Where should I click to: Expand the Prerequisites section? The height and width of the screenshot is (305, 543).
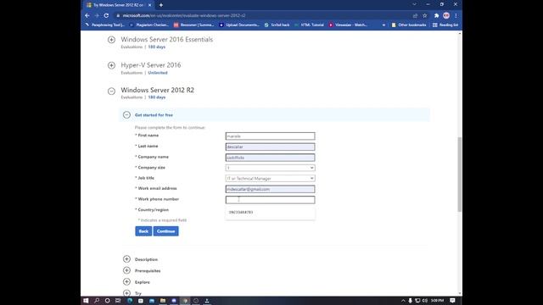coord(126,270)
